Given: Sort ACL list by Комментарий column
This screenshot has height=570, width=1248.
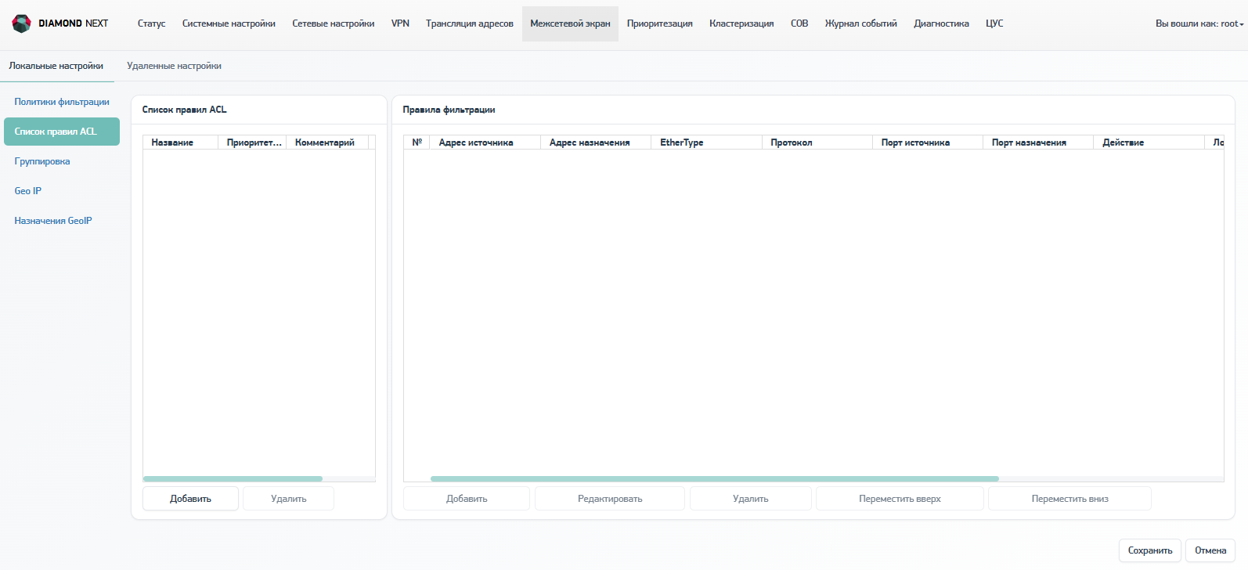Looking at the screenshot, I should point(327,142).
